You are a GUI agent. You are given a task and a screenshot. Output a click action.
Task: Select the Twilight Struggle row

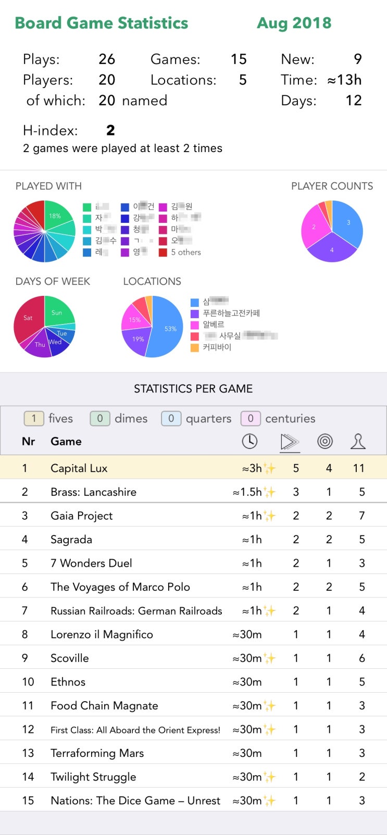193,776
